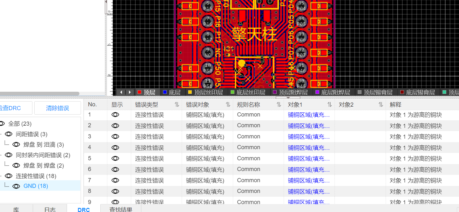This screenshot has width=459, height=212.
Task: Click the 清除错误 button
Action: pyautogui.click(x=57, y=108)
